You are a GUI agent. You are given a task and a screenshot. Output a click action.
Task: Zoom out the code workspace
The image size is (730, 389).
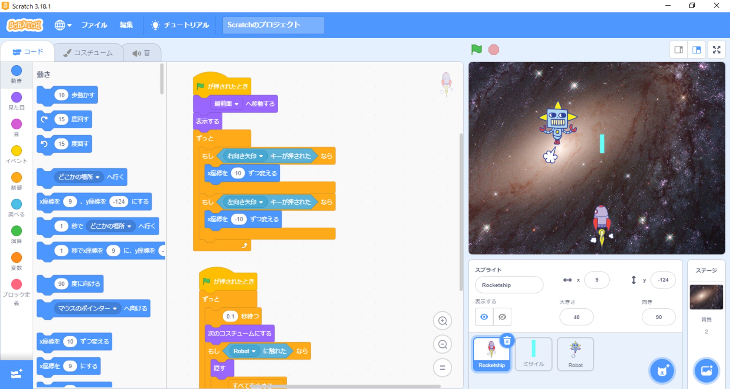[x=442, y=344]
